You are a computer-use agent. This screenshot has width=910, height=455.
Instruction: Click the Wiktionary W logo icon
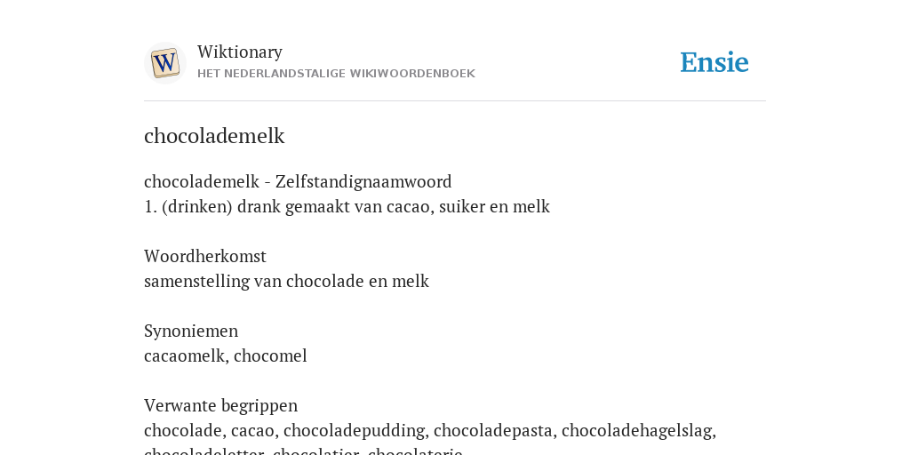[164, 63]
